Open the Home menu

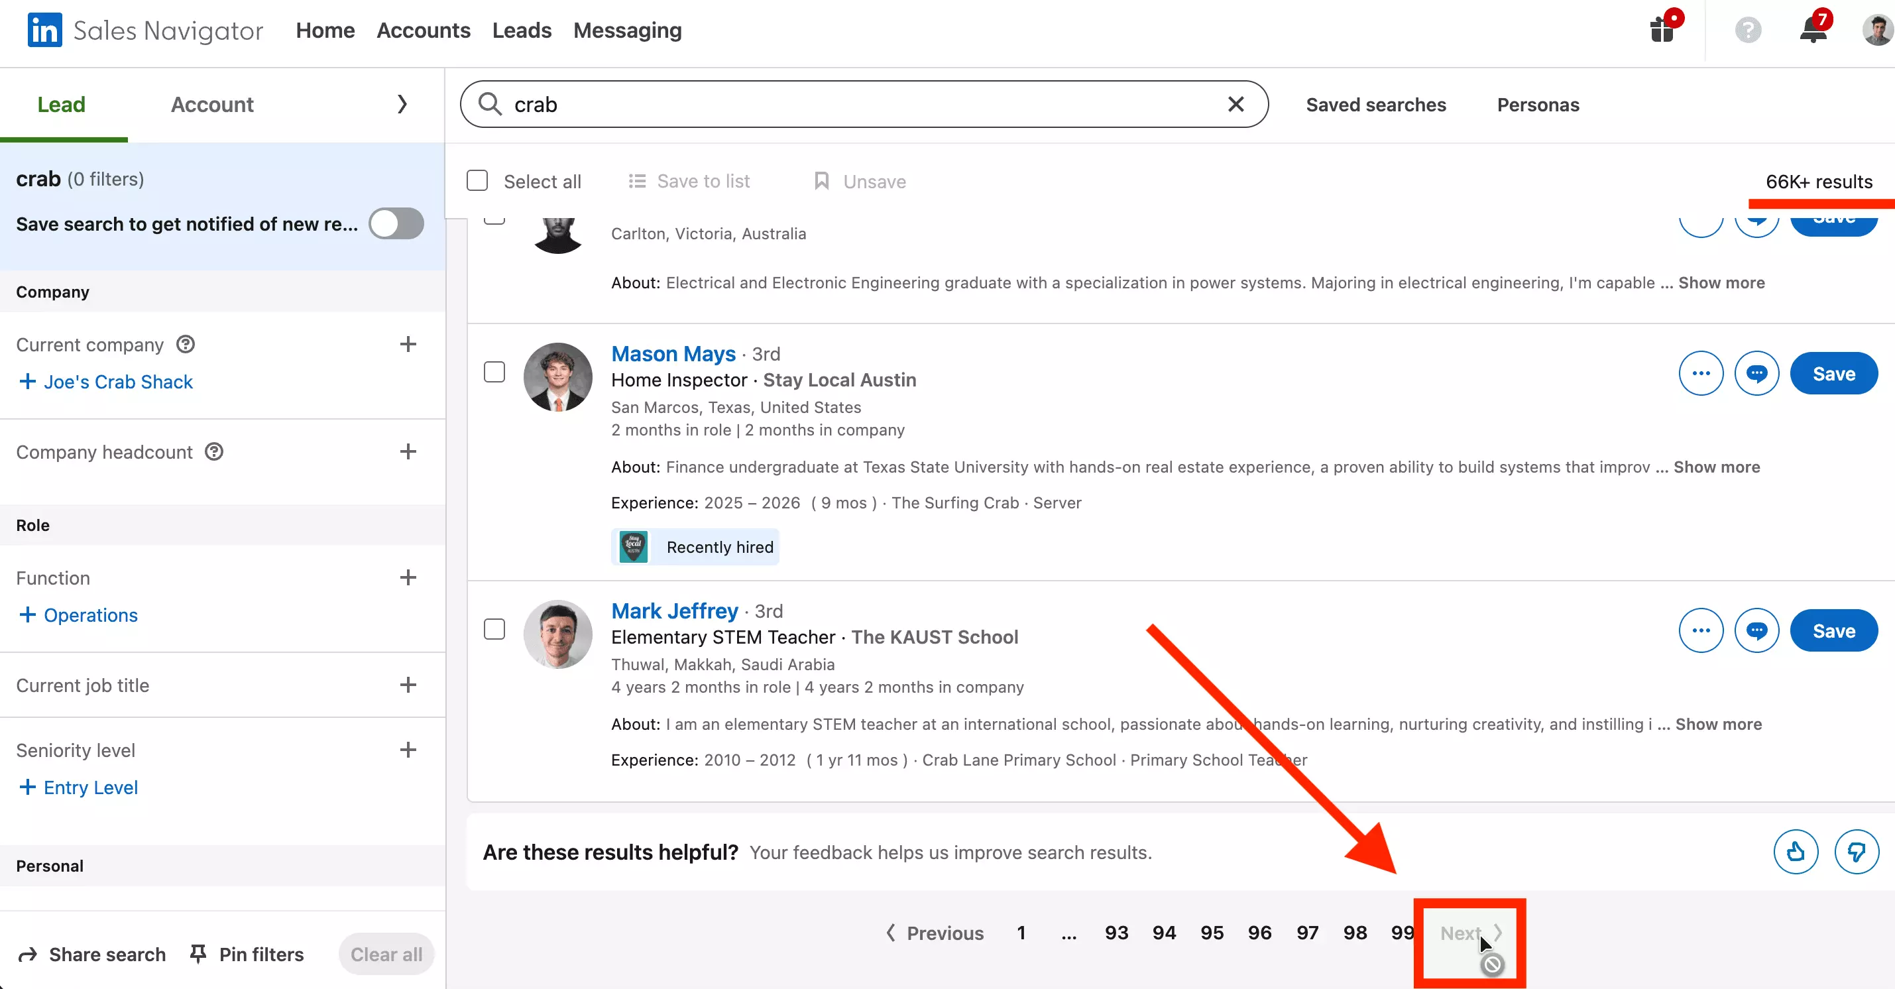click(x=325, y=30)
